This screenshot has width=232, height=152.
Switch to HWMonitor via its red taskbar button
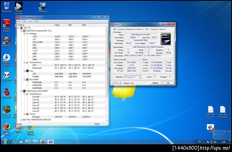pos(43,142)
